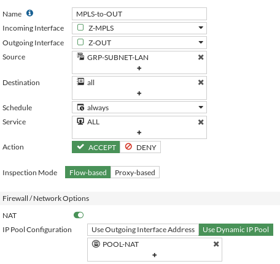This screenshot has width=280, height=264.
Task: Select Use Dynamic IP Pool option
Action: pos(236,230)
